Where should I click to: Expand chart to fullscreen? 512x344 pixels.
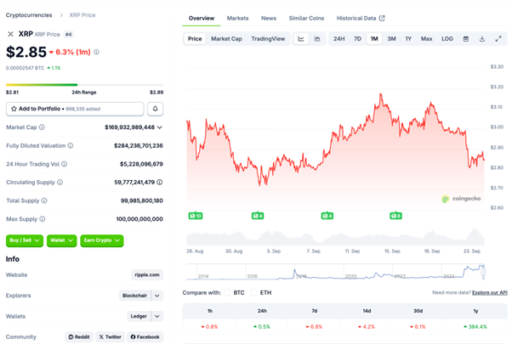(498, 39)
